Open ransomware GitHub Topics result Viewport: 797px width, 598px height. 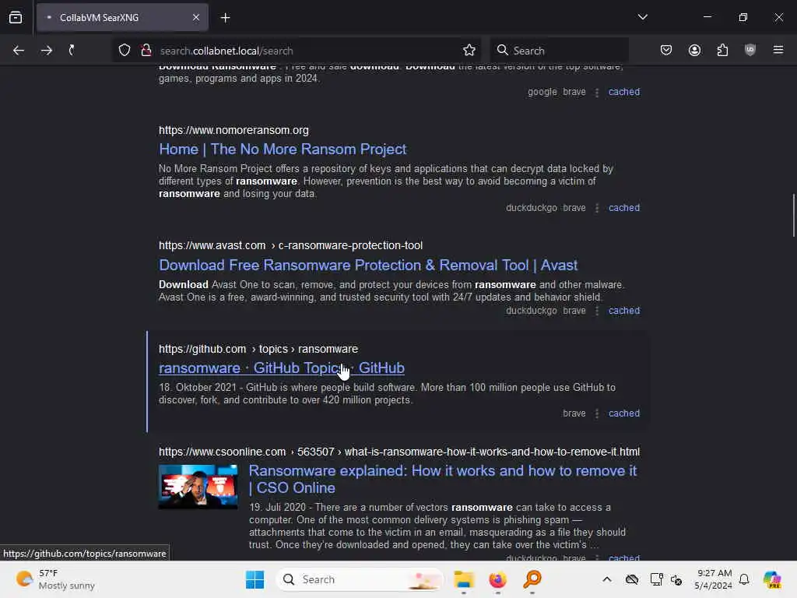pyautogui.click(x=282, y=368)
